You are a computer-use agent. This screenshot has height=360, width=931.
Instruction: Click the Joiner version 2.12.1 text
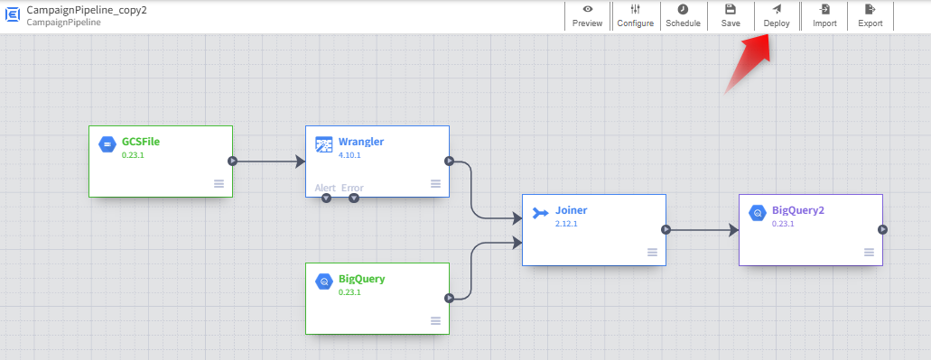pos(566,224)
